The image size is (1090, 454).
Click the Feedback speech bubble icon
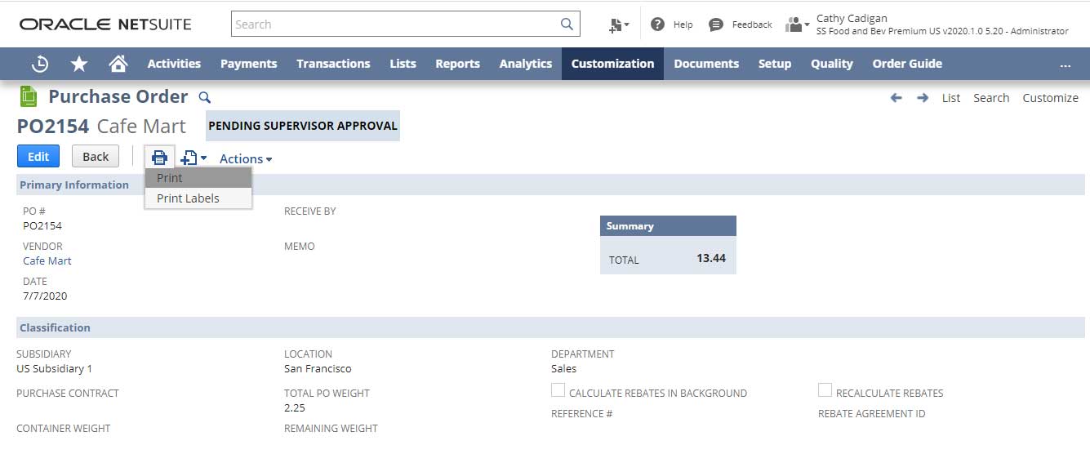716,24
